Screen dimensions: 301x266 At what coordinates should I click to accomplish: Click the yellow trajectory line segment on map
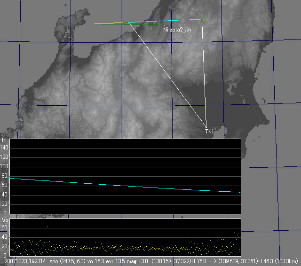coord(109,23)
